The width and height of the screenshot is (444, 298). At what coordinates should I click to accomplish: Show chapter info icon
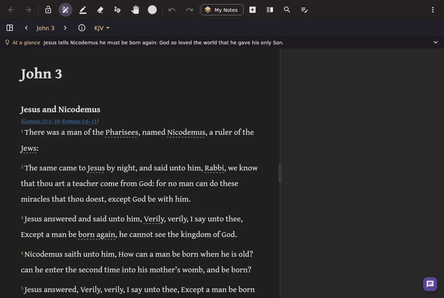pos(82,28)
